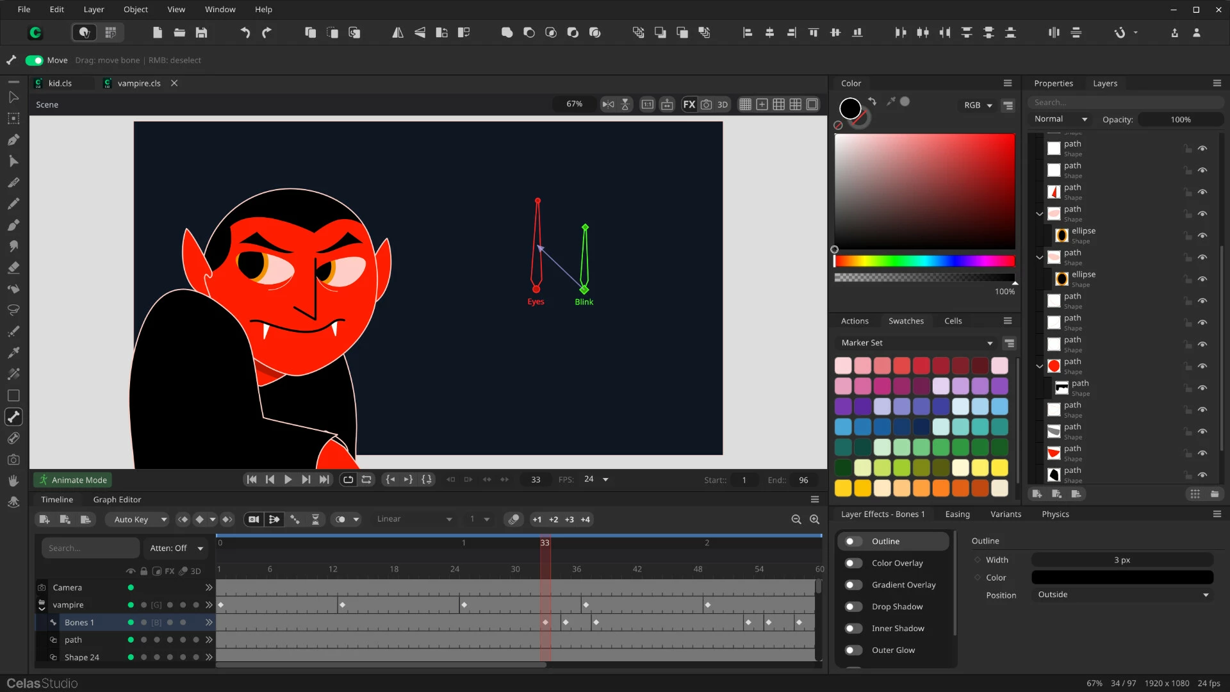Enable the Gradient Overlay effect

(x=853, y=585)
